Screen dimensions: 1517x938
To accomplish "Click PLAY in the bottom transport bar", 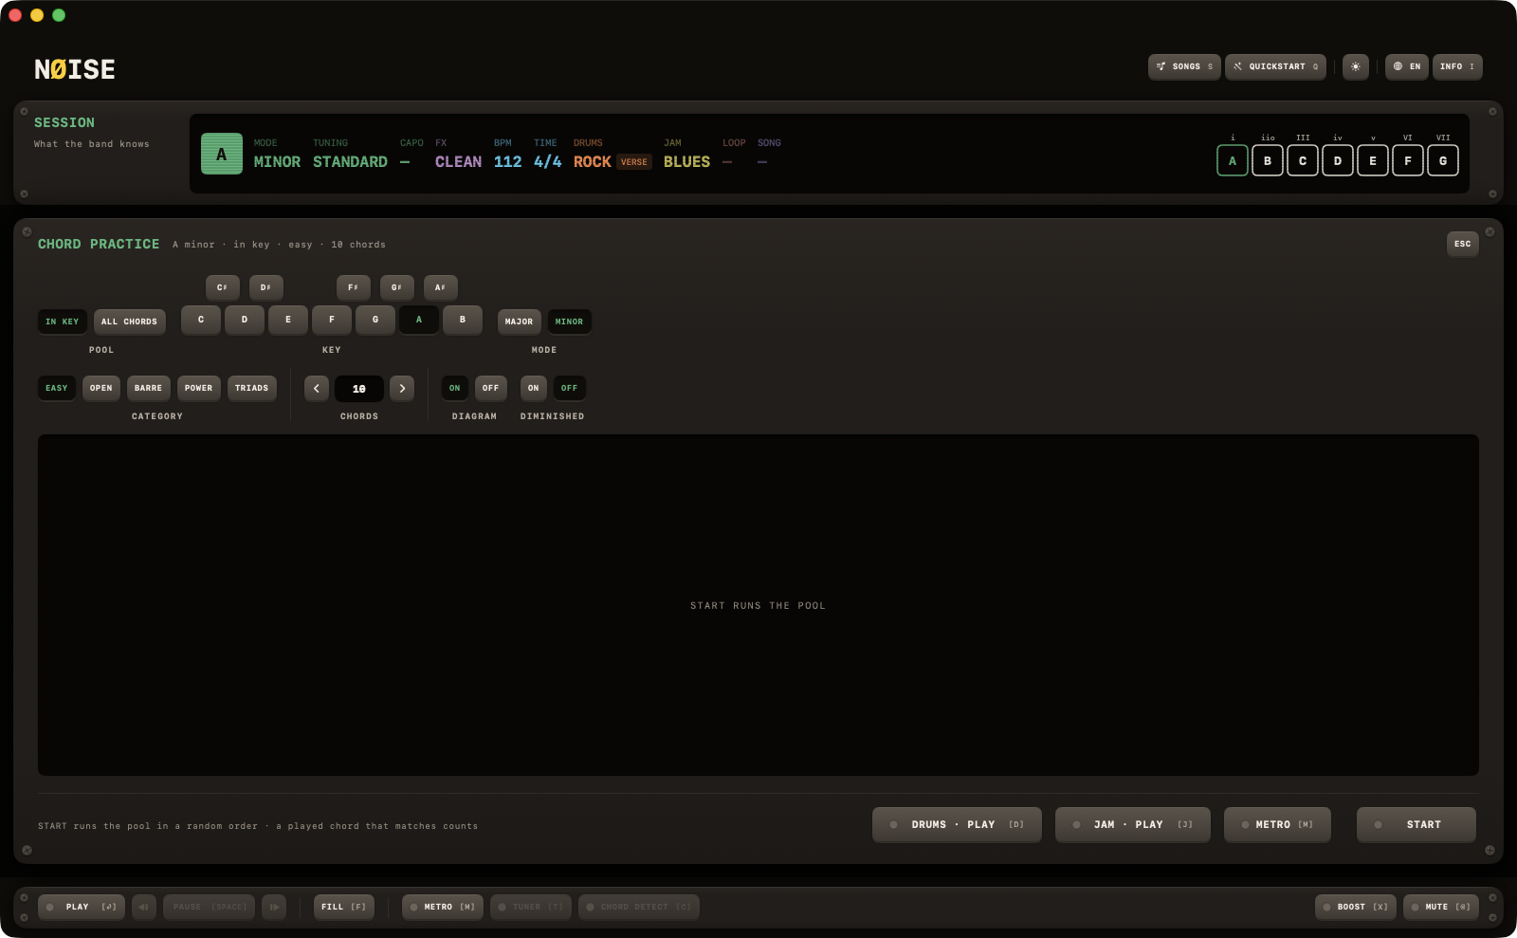I will (82, 907).
